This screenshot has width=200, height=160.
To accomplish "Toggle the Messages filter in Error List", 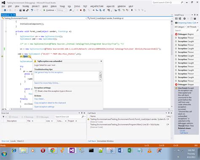I will coord(43,117).
